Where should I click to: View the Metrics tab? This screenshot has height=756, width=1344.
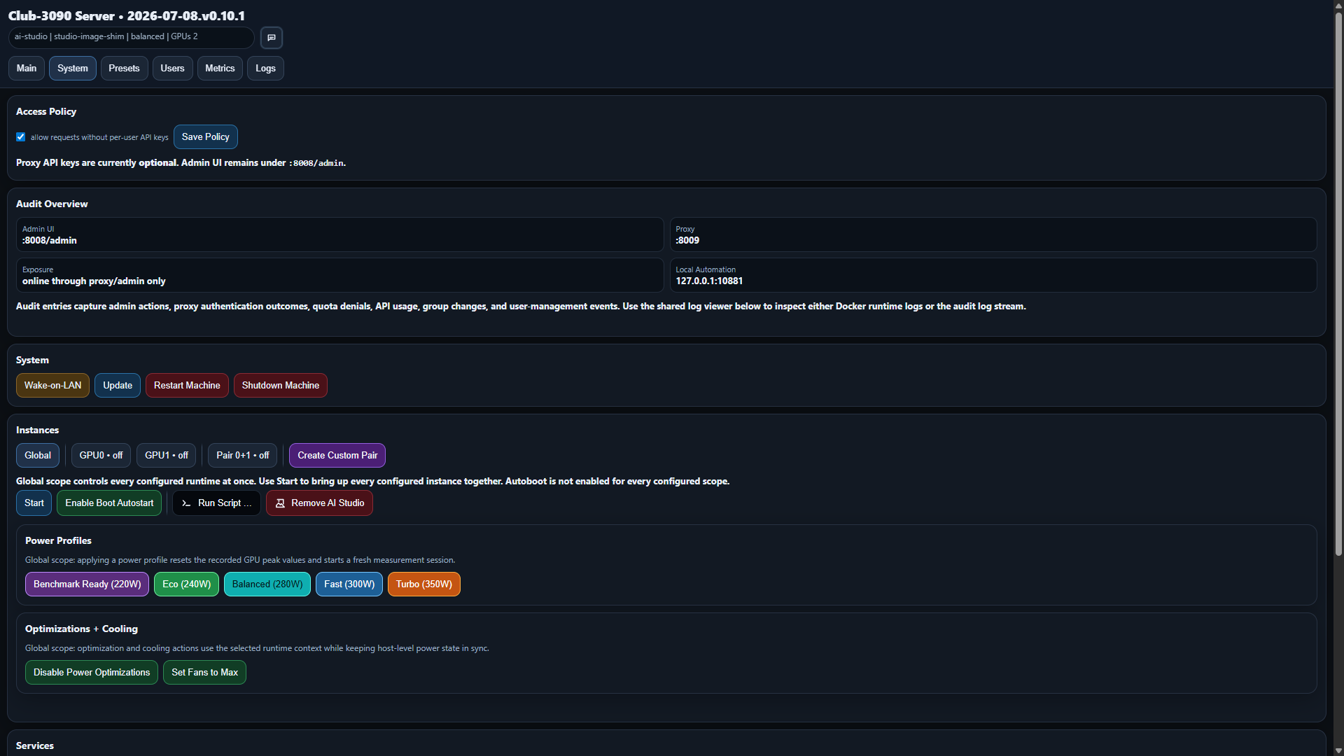coord(220,69)
